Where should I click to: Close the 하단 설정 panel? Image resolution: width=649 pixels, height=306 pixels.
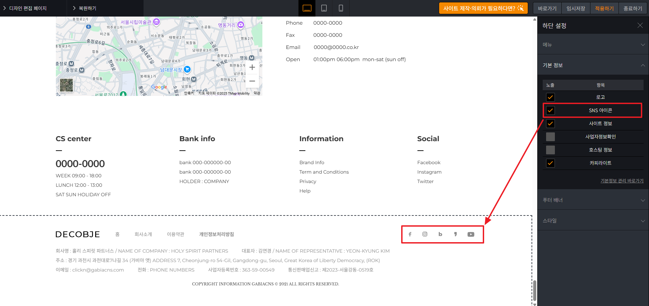coord(640,25)
